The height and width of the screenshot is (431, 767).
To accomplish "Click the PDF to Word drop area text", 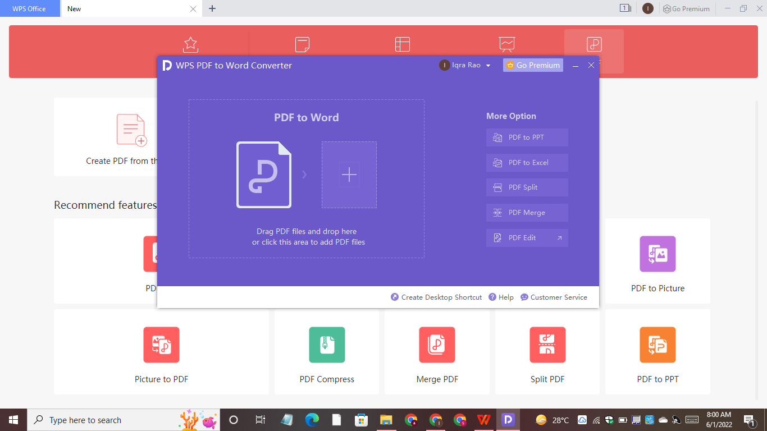I will (x=308, y=237).
